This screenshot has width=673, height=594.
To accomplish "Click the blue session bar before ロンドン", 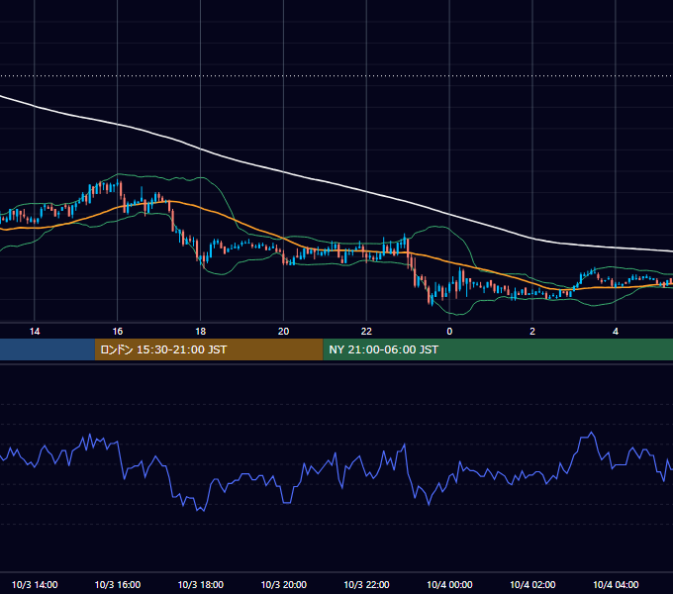I will coord(48,349).
